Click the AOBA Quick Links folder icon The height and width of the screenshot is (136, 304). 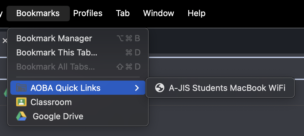pyautogui.click(x=21, y=88)
